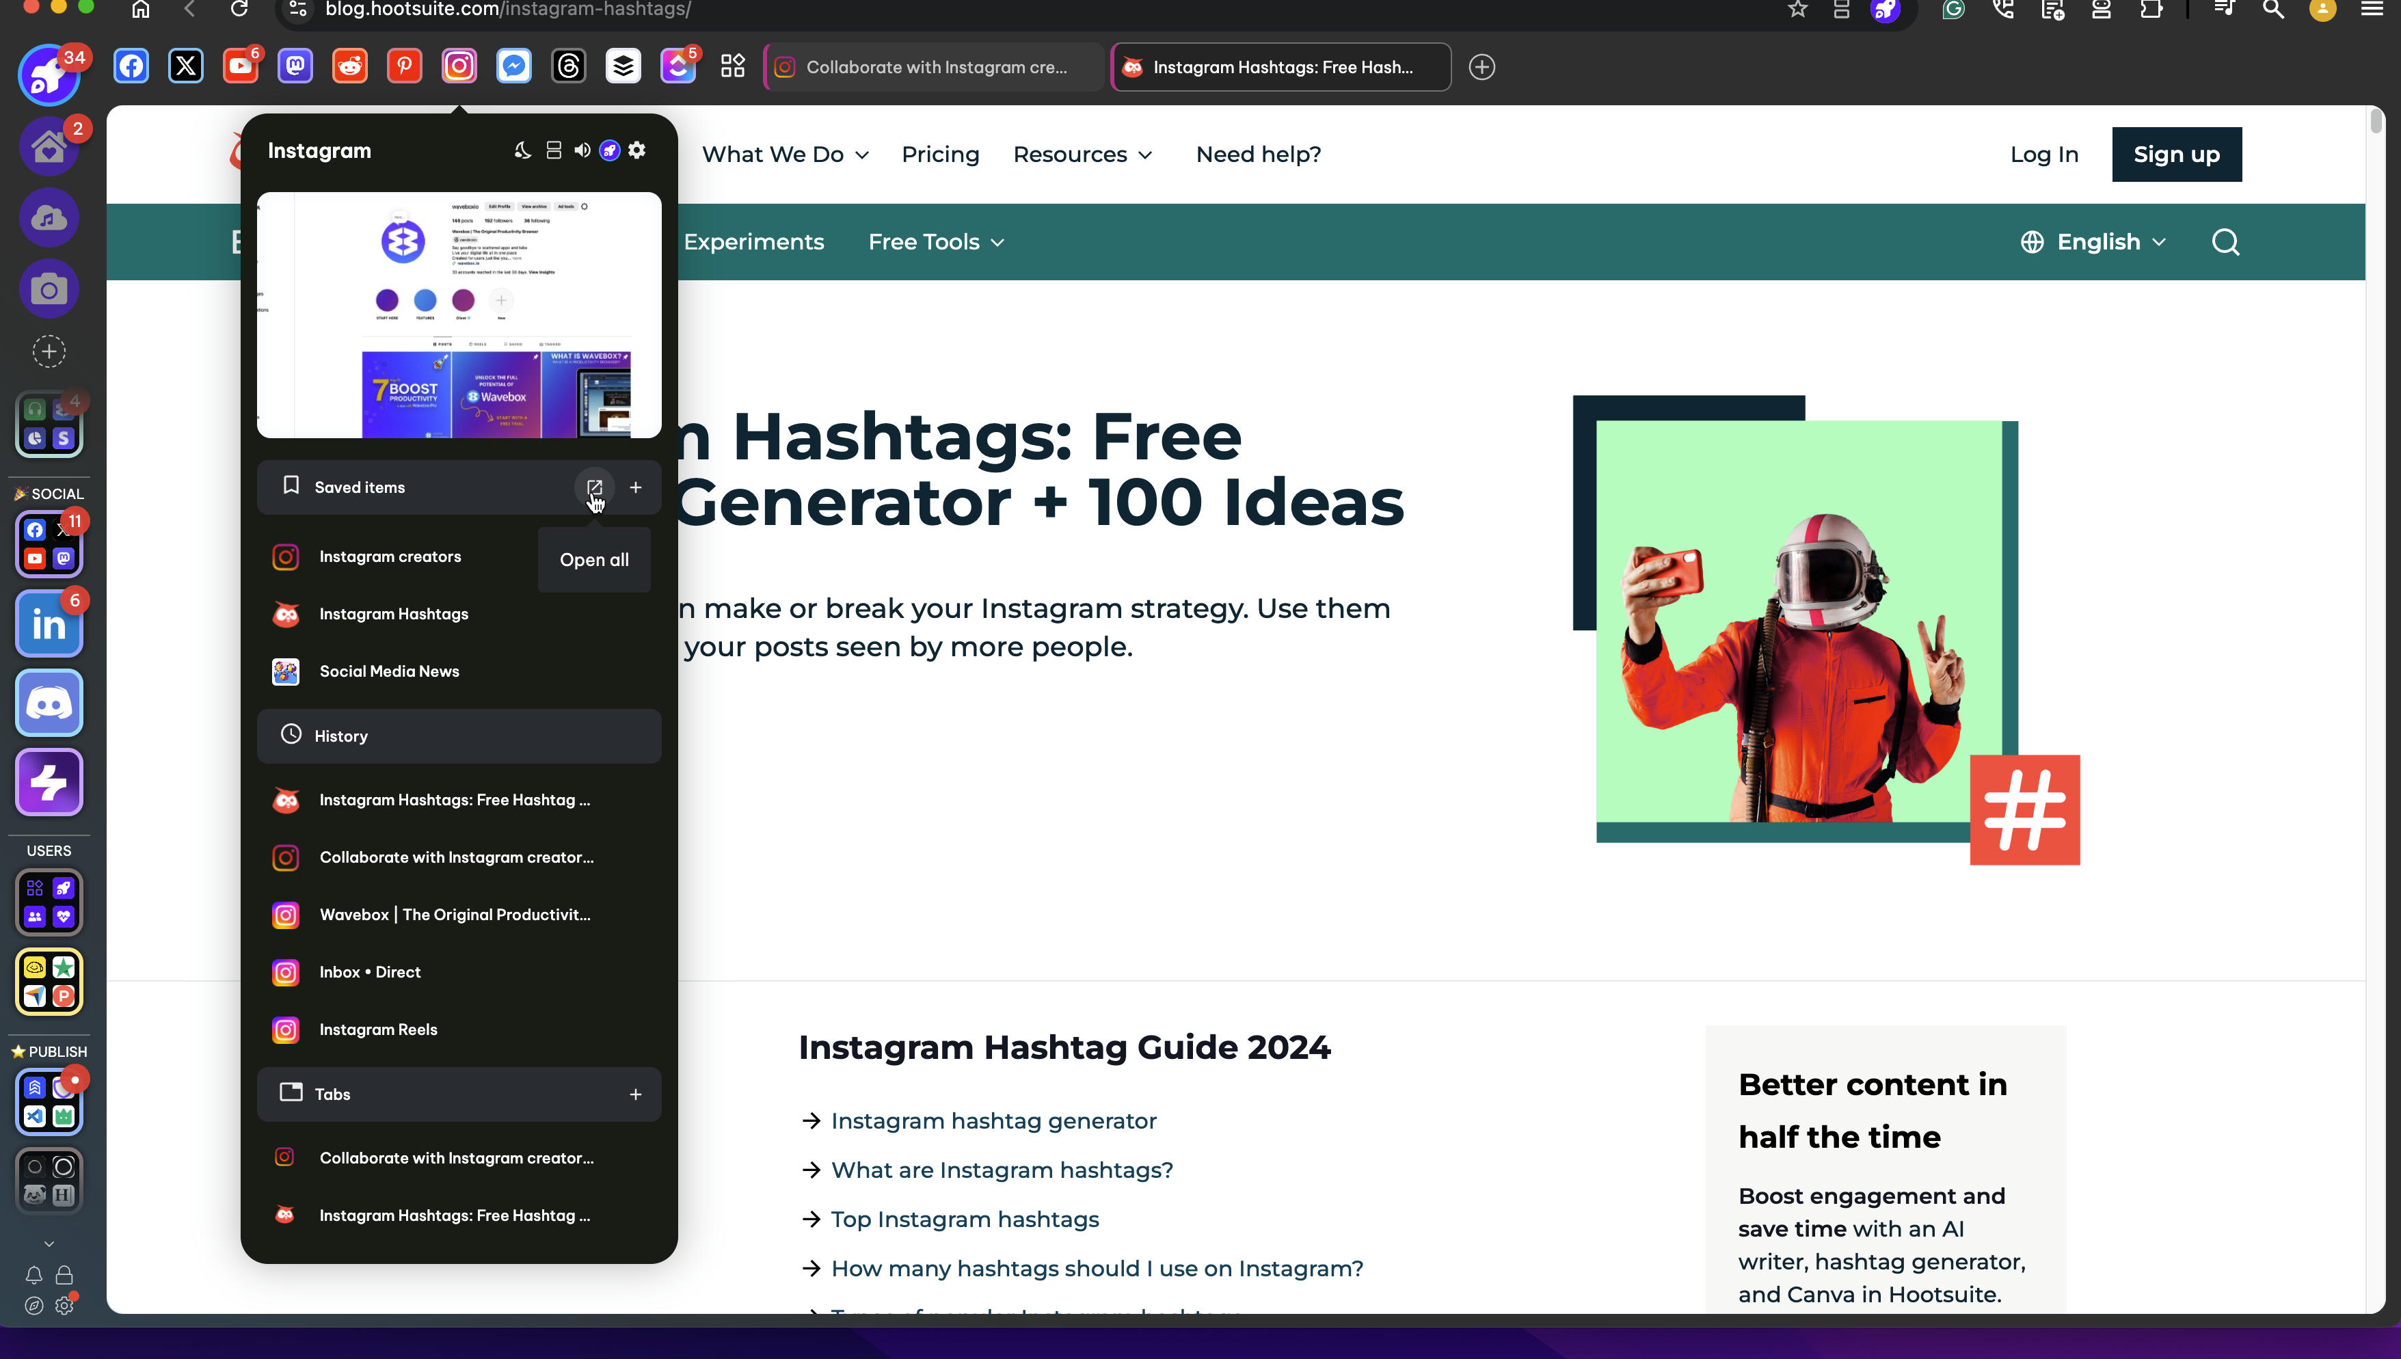Open Pricing in site navigation

point(939,155)
